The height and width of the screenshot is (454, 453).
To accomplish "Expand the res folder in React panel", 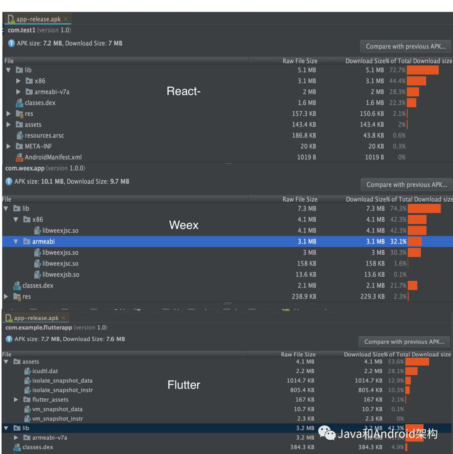I will (8, 114).
